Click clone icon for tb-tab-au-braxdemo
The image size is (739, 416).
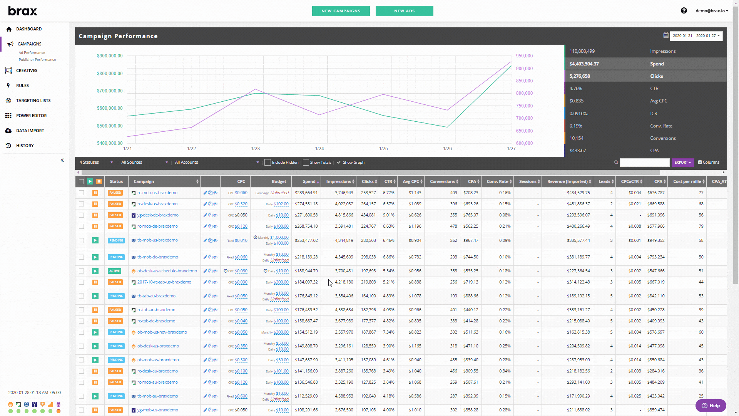[210, 296]
